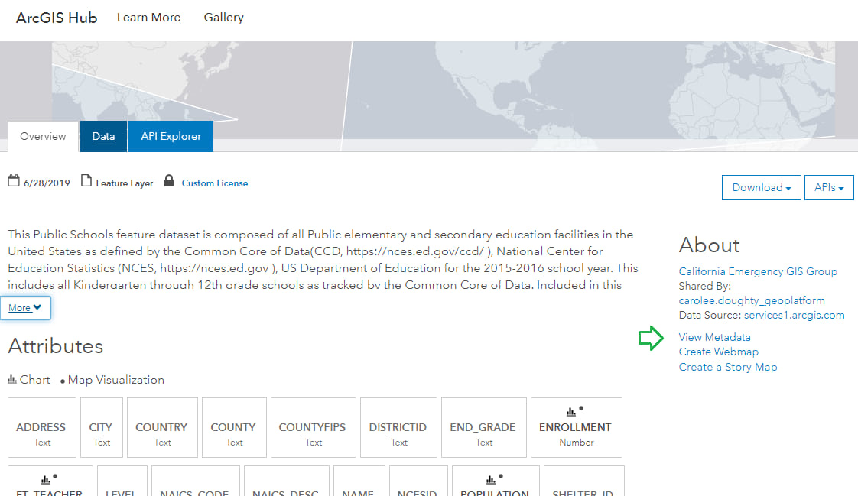
Task: Select the COUNTRY attribute card
Action: pos(162,428)
